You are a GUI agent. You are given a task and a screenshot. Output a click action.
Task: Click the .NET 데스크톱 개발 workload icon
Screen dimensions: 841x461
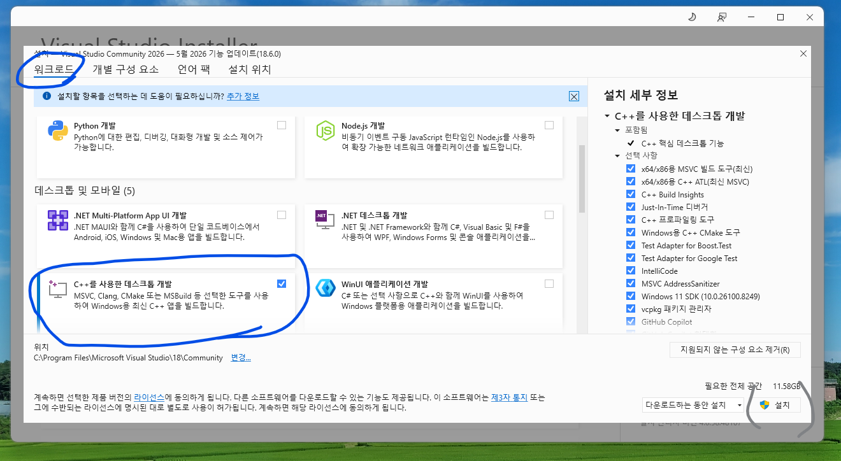[326, 220]
